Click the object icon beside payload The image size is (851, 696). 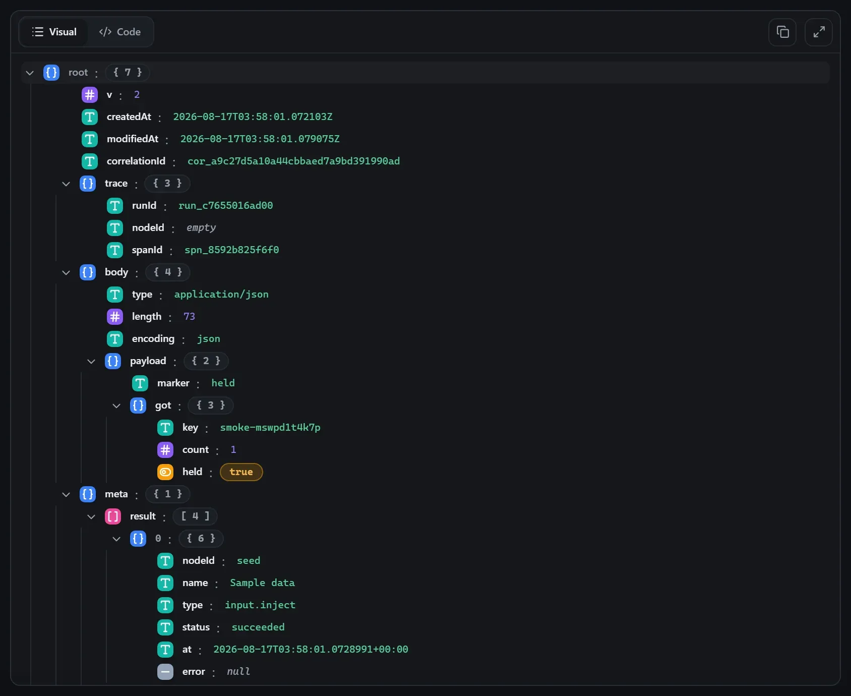(x=113, y=361)
